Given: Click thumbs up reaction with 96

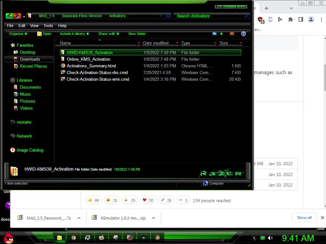Looking at the screenshot, I should click(x=94, y=200).
